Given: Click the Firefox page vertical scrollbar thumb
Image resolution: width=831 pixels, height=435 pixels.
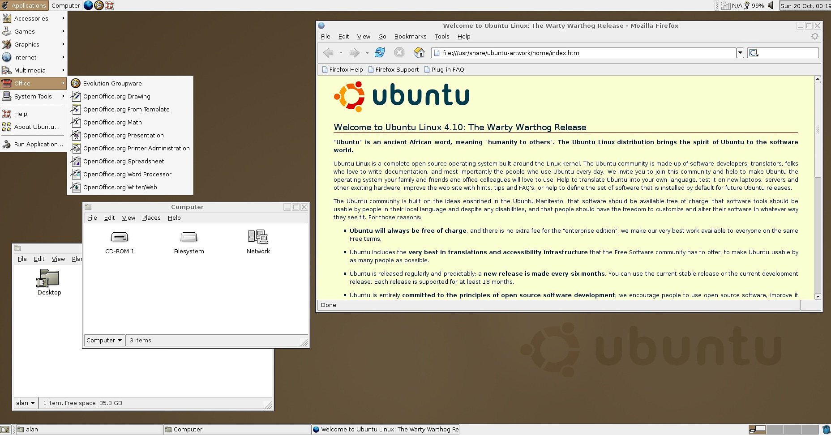Looking at the screenshot, I should [818, 130].
